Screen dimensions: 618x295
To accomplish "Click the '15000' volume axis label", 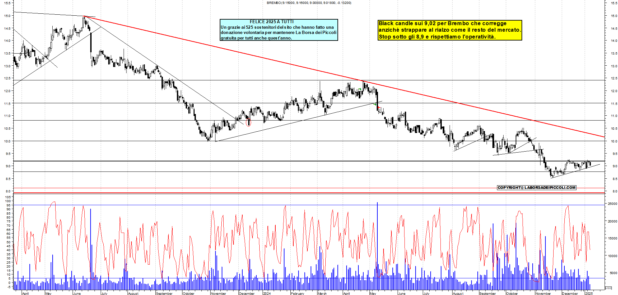I will (612, 238).
